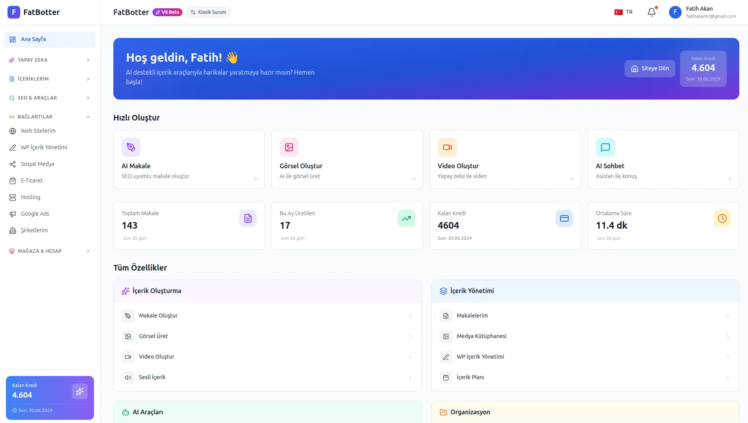Click the Ortalama Süre clock icon
Viewport: 748px width, 423px height.
coord(722,218)
